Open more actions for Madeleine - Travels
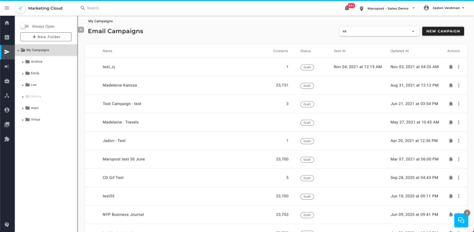474x232 pixels. pyautogui.click(x=458, y=122)
